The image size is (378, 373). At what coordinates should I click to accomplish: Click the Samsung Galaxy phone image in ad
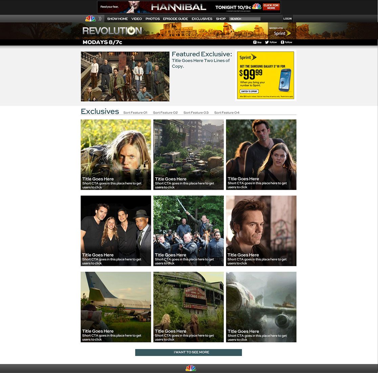(x=285, y=80)
